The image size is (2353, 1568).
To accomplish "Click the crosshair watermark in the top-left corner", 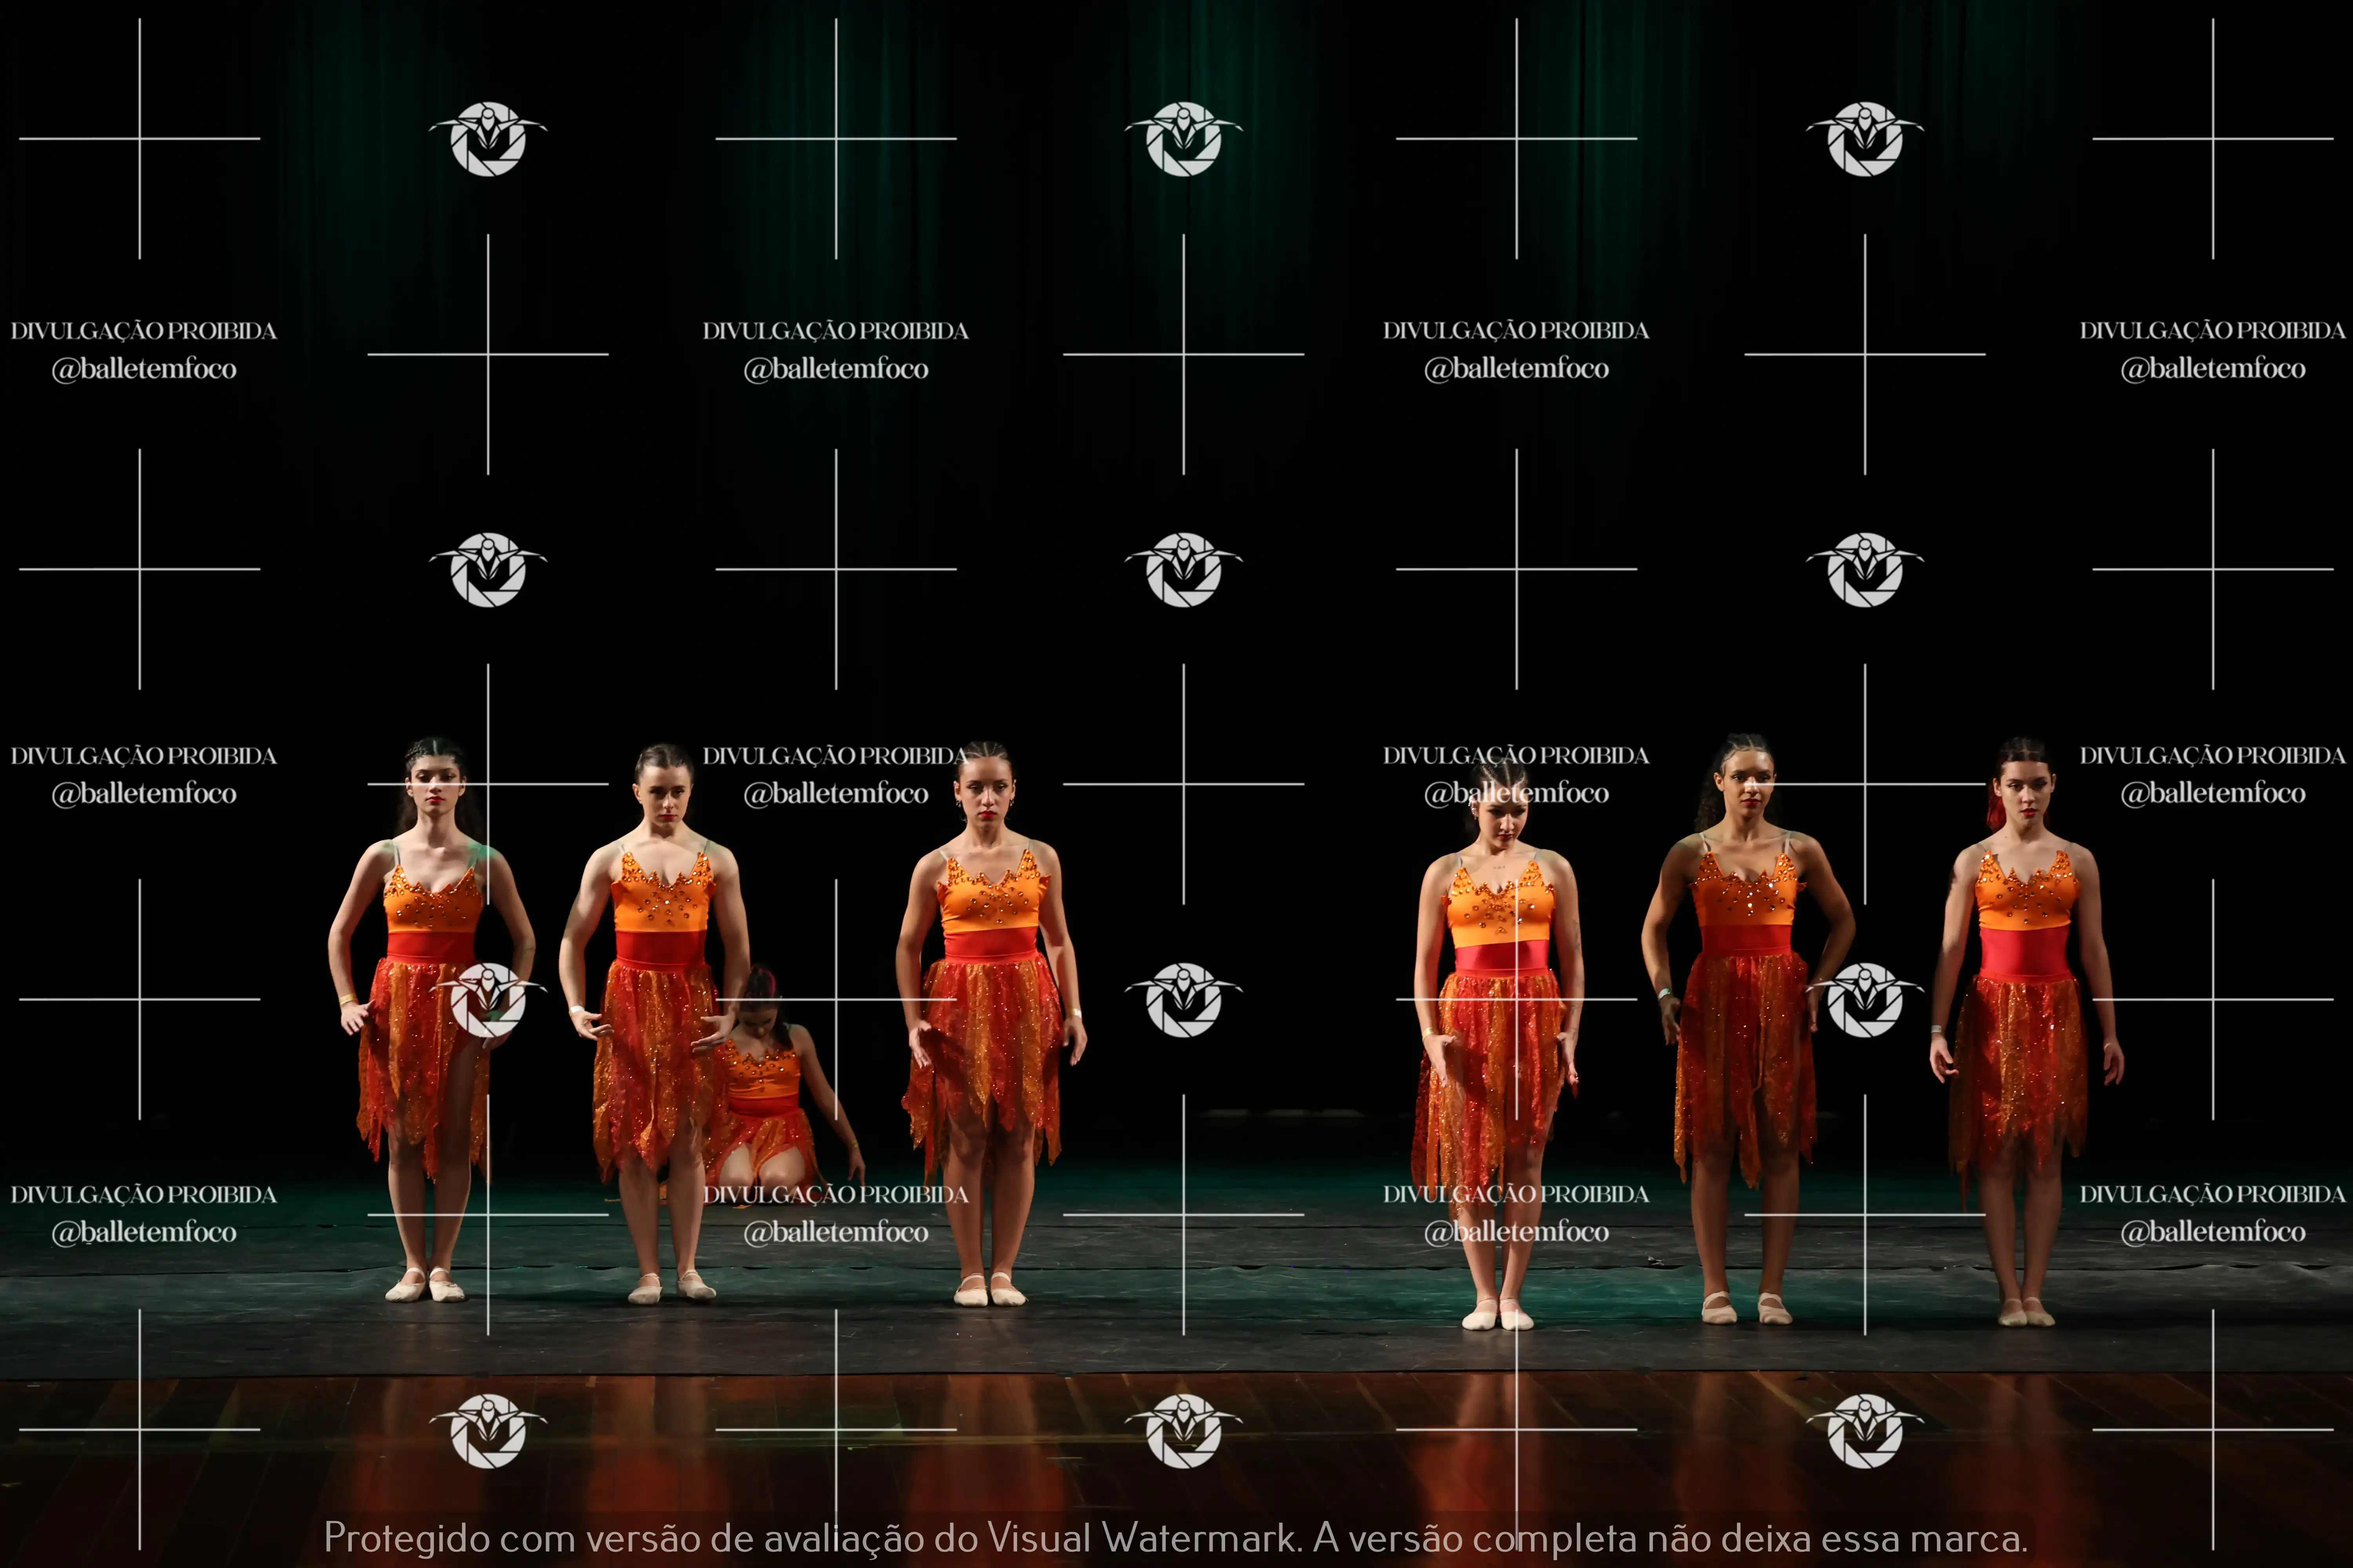I will click(x=139, y=139).
